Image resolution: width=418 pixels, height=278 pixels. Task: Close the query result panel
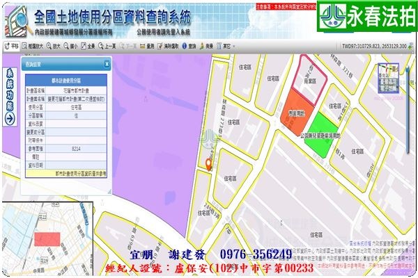107,64
